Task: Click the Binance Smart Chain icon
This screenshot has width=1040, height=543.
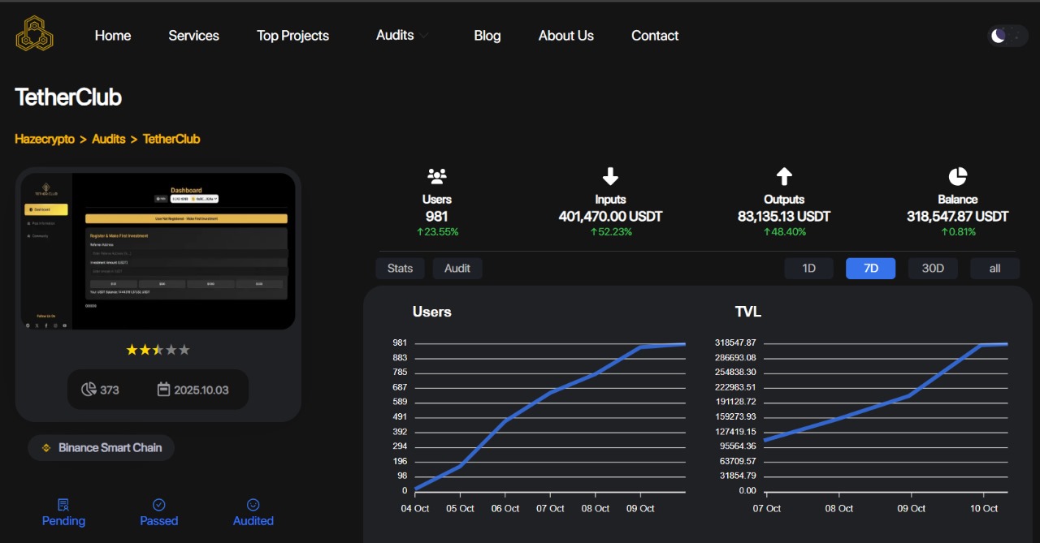Action: [x=46, y=448]
